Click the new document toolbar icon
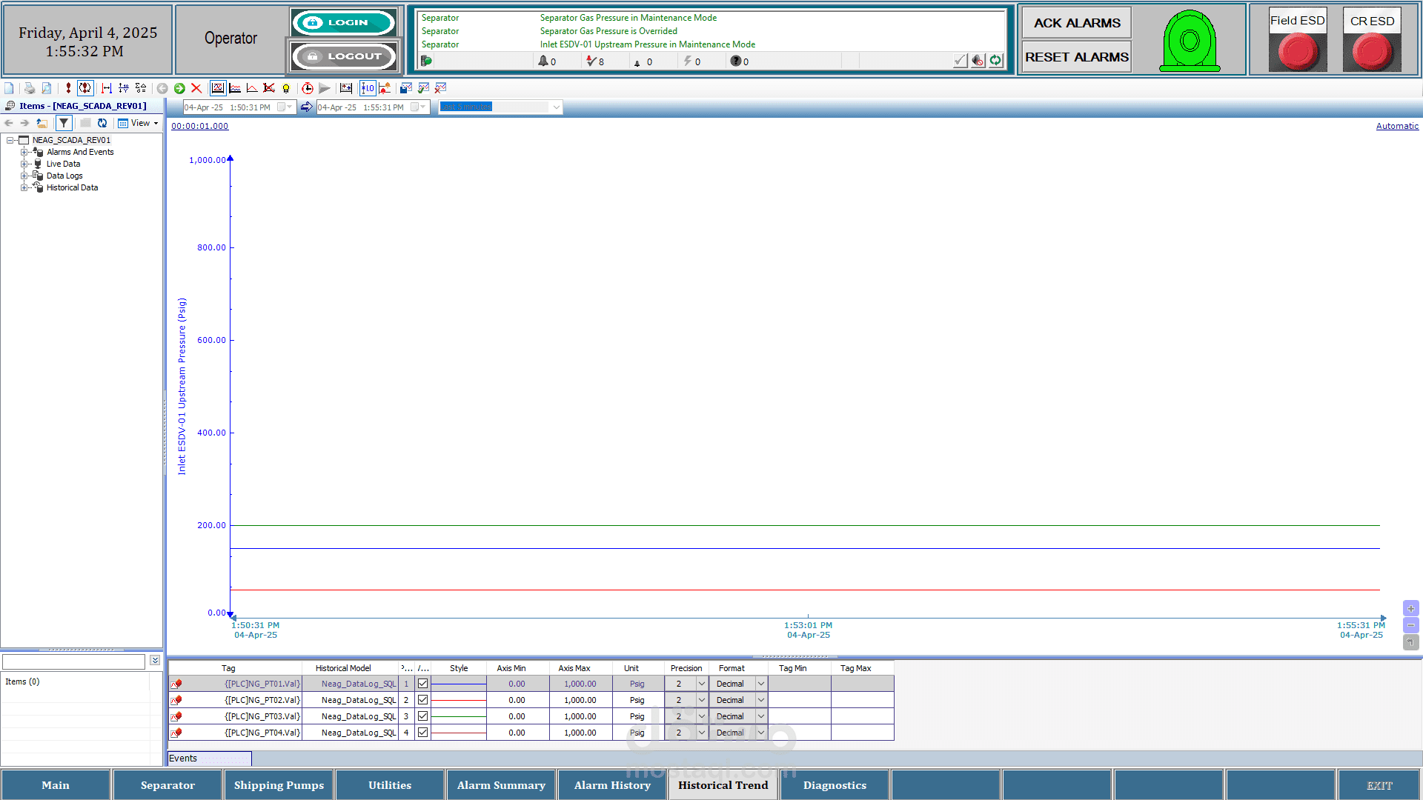The width and height of the screenshot is (1423, 800). click(9, 88)
